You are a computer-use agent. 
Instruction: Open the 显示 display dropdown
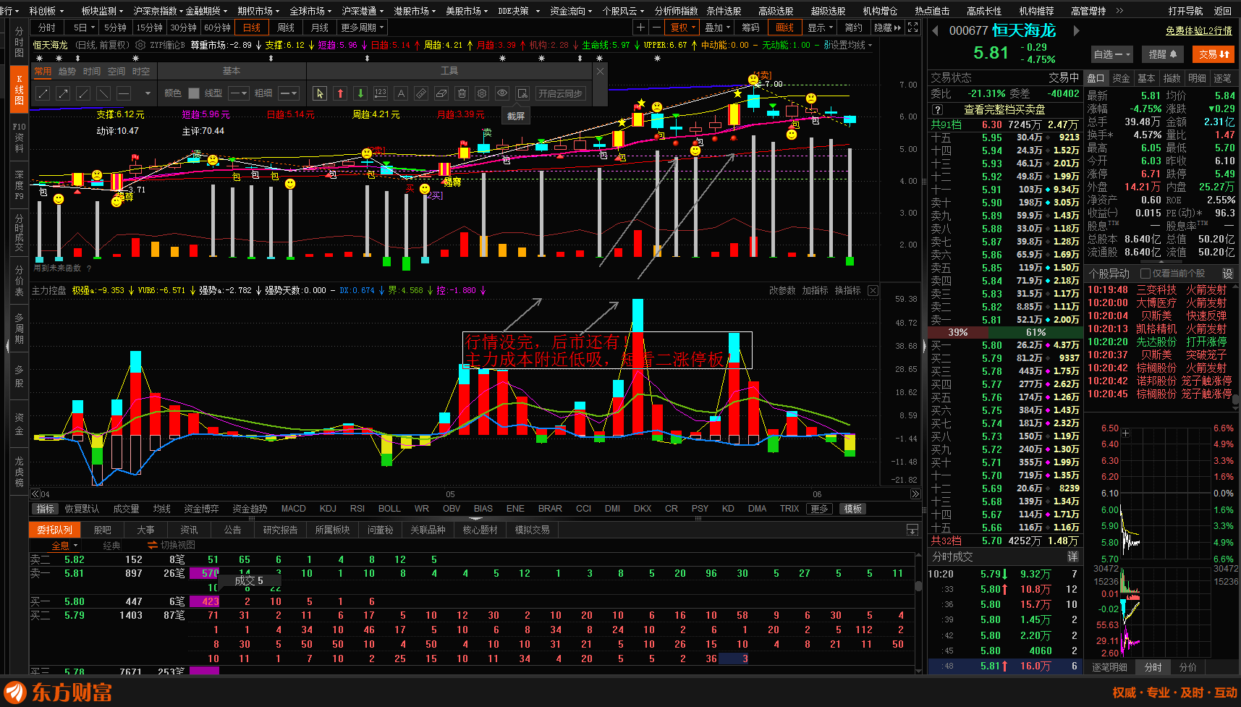(x=821, y=27)
